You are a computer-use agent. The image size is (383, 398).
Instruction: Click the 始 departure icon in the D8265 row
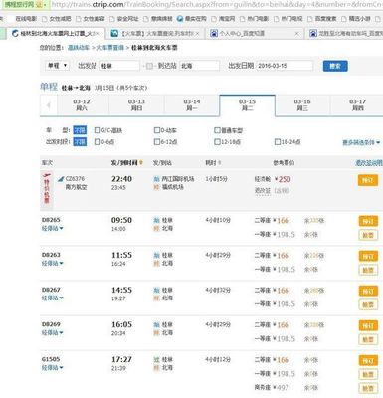coord(156,220)
